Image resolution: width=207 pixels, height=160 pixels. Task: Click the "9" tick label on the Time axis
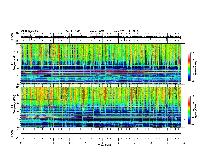tap(167, 143)
